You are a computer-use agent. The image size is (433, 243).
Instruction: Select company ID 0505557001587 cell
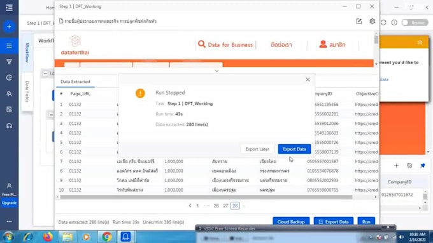pyautogui.click(x=323, y=161)
